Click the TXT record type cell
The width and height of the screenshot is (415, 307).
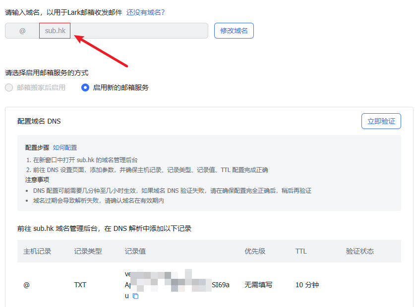click(80, 285)
